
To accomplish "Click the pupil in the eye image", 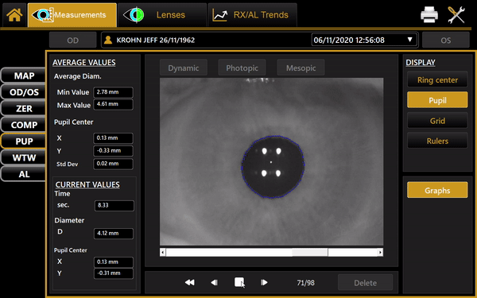I will (x=273, y=167).
